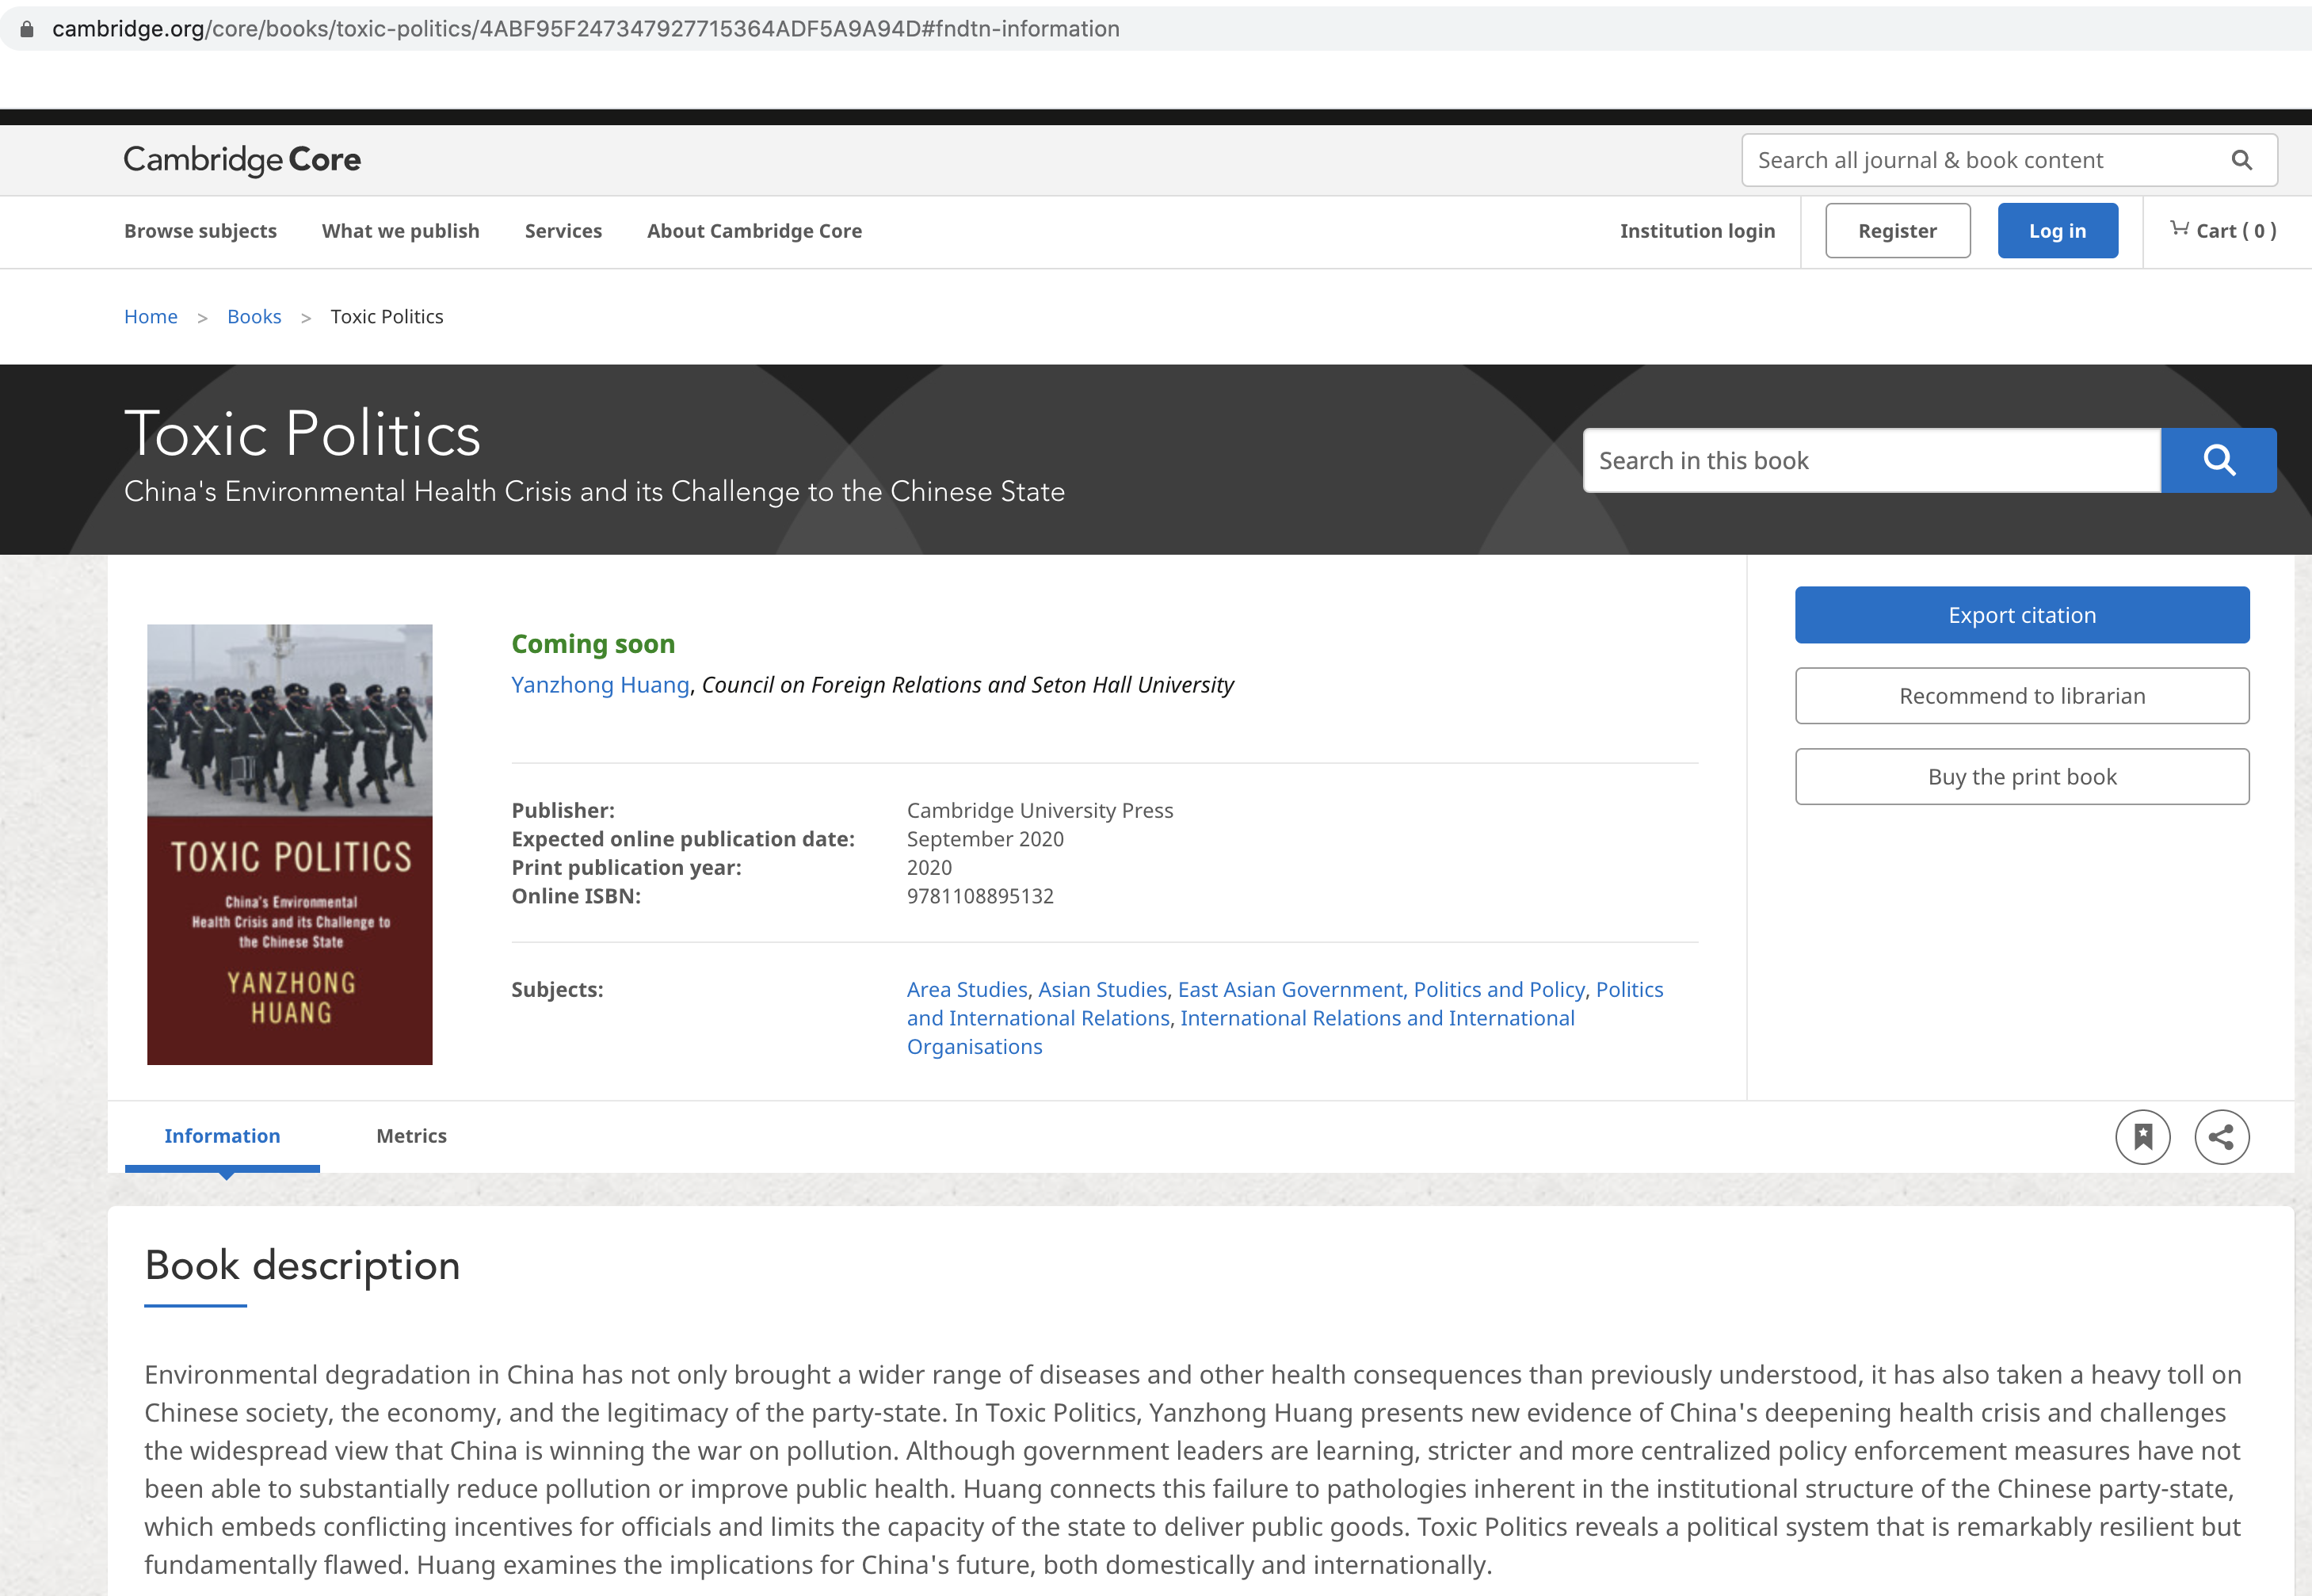The width and height of the screenshot is (2312, 1596).
Task: Click the blue Log in button
Action: (2057, 231)
